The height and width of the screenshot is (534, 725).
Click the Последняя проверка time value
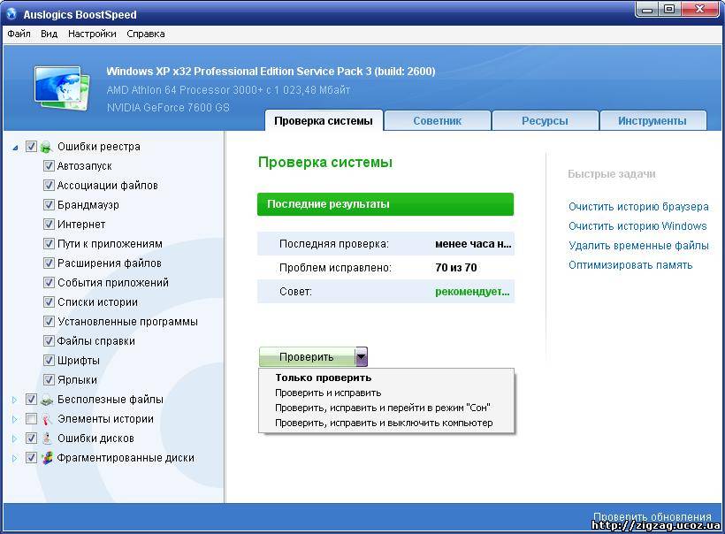pos(473,244)
